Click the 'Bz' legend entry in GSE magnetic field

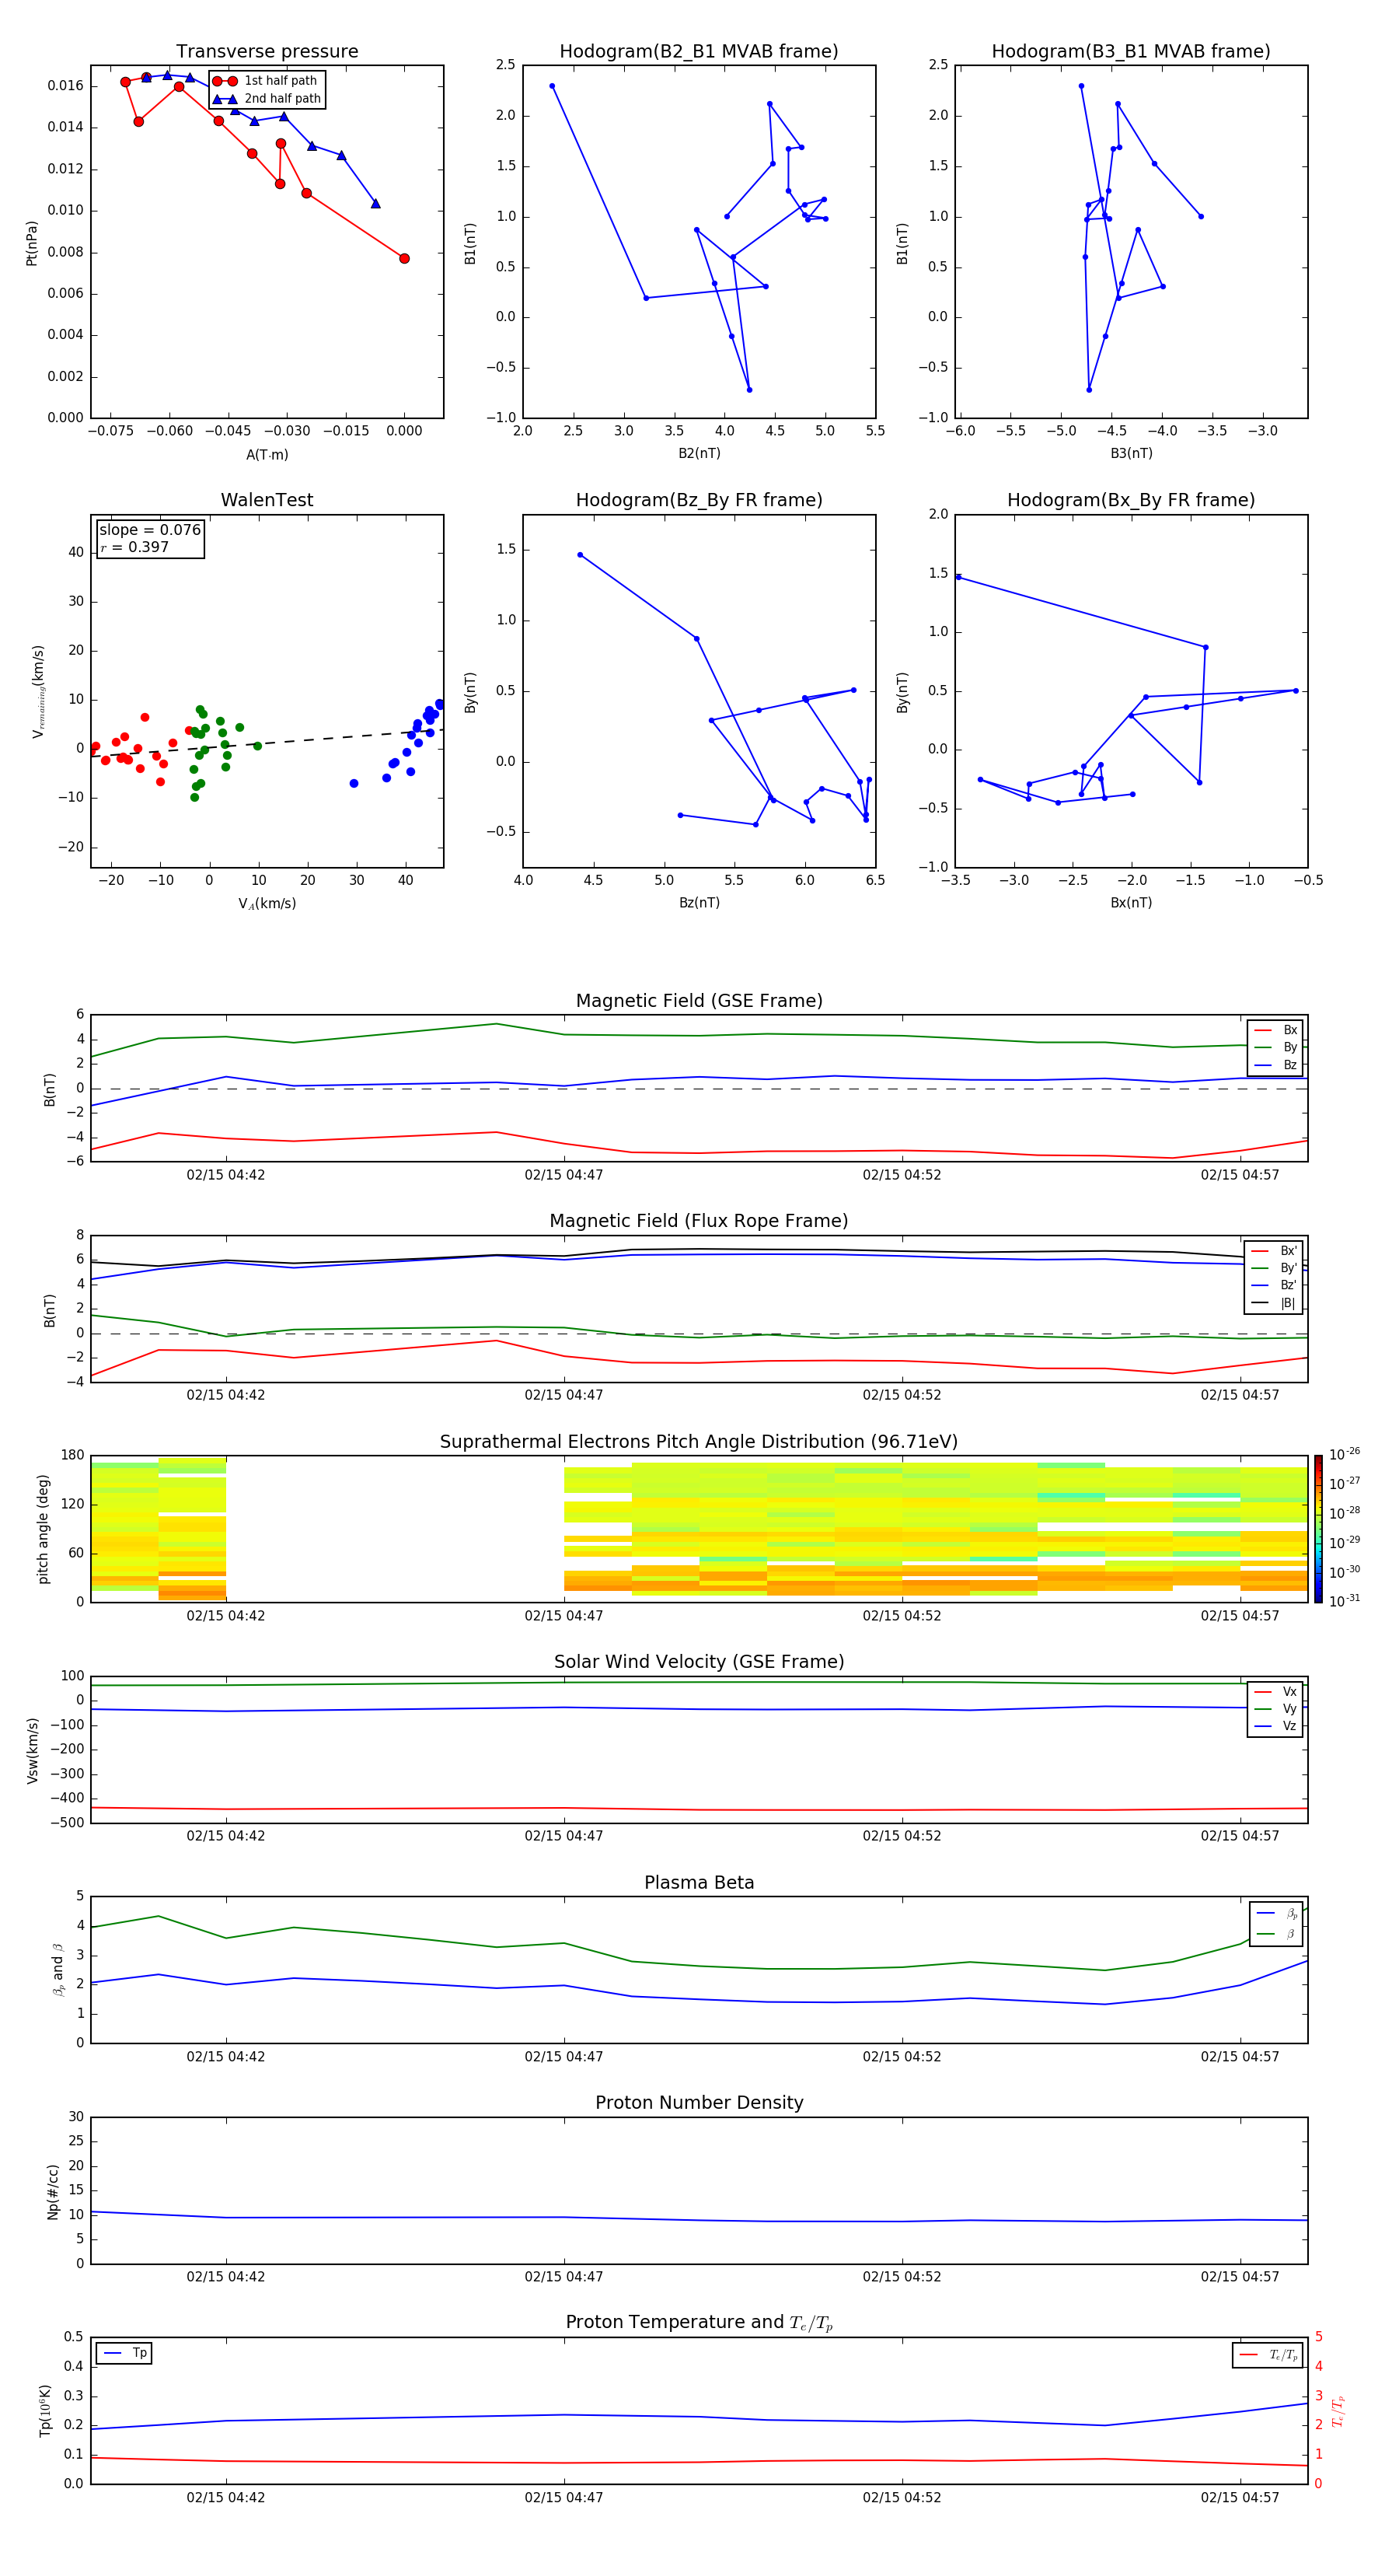pyautogui.click(x=1275, y=1065)
